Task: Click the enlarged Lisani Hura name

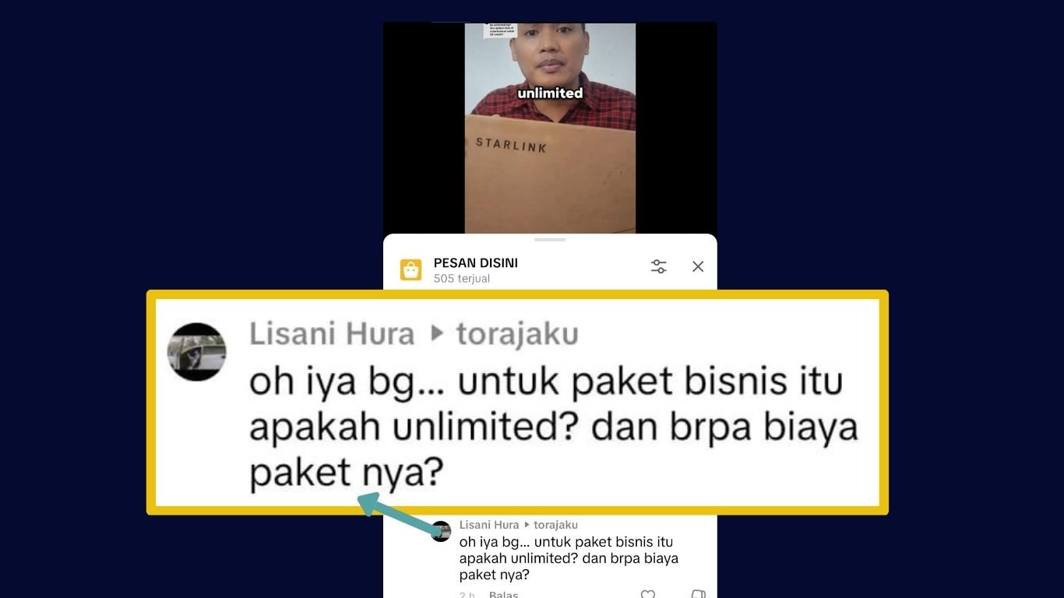Action: coord(332,334)
